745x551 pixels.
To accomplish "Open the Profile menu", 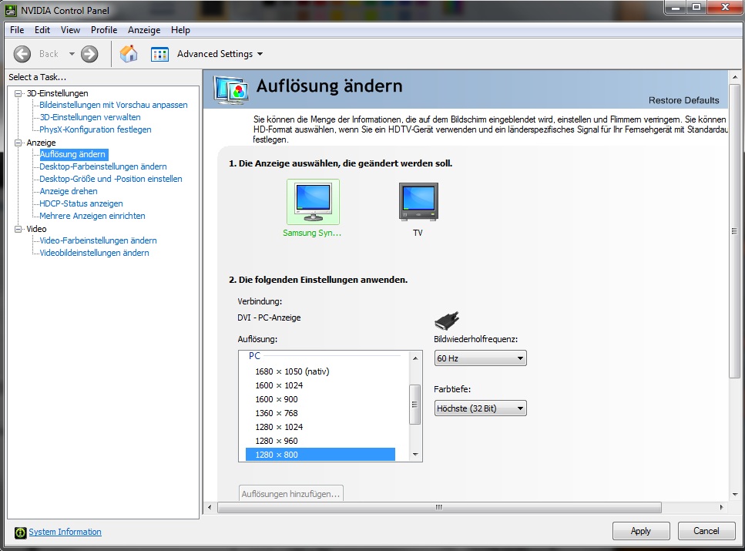I will [104, 30].
